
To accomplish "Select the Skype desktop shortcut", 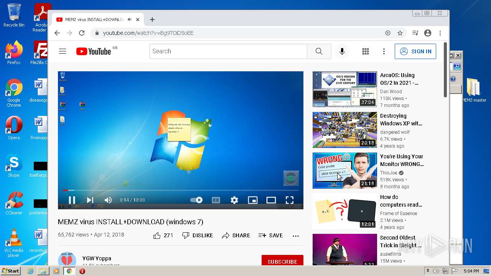I will [14, 166].
